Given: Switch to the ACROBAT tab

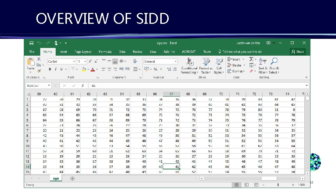Looking at the screenshot, I should pos(189,52).
